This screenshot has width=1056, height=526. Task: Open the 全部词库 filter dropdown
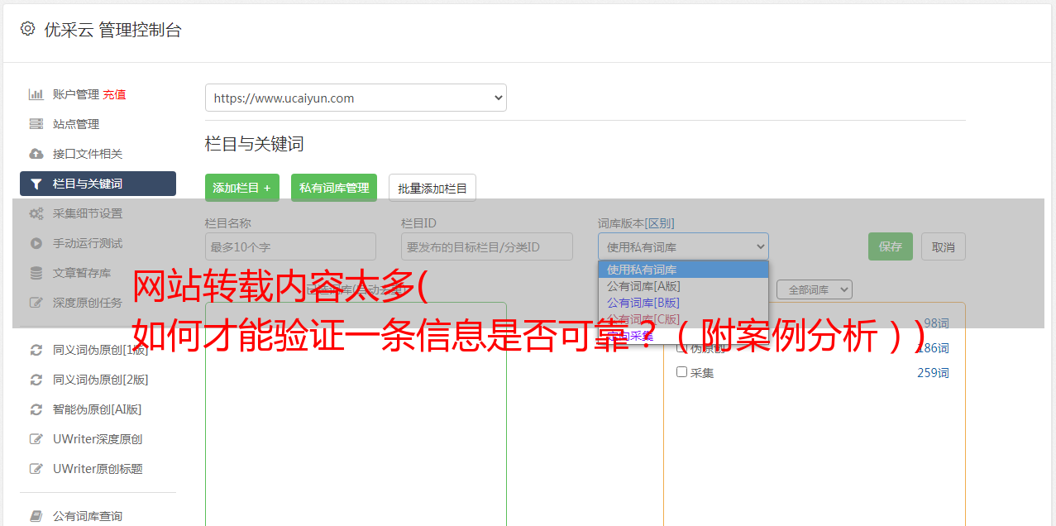point(814,289)
